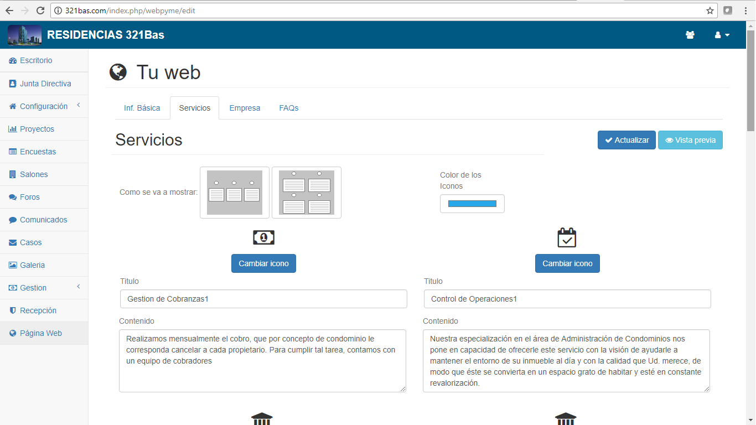
Task: Bookmark this page with the star icon
Action: click(x=710, y=11)
